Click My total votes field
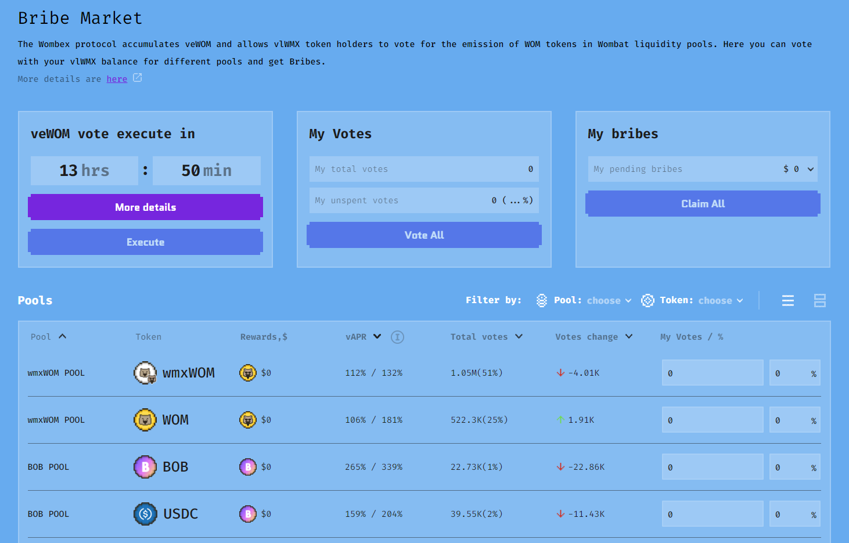This screenshot has width=849, height=543. point(424,169)
